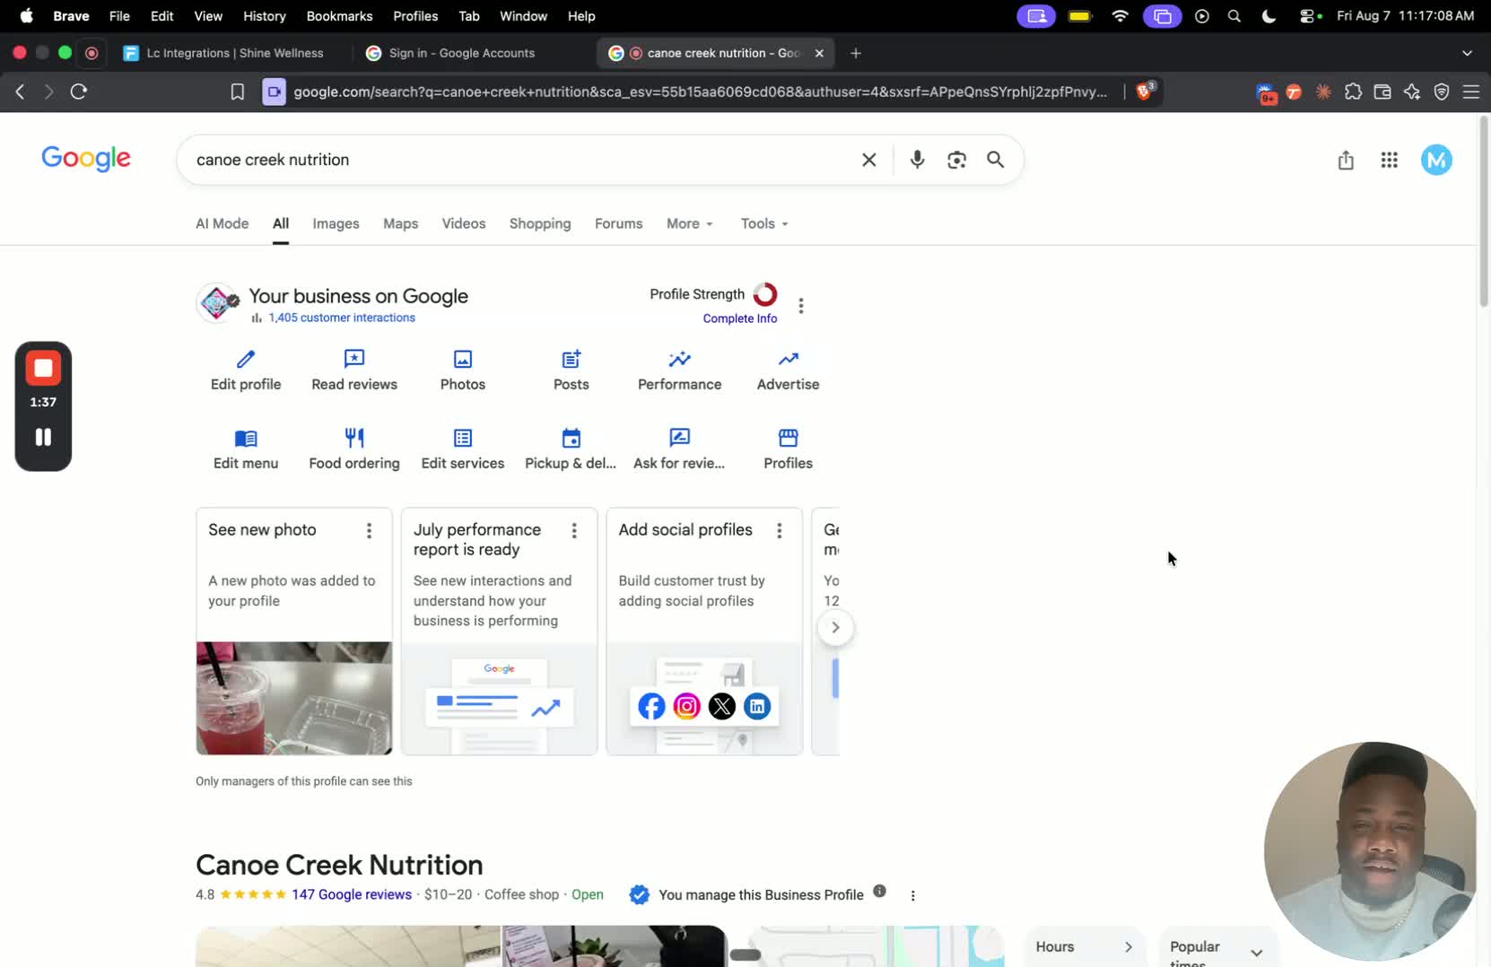The height and width of the screenshot is (967, 1491).
Task: Open Read reviews icon
Action: 354,360
